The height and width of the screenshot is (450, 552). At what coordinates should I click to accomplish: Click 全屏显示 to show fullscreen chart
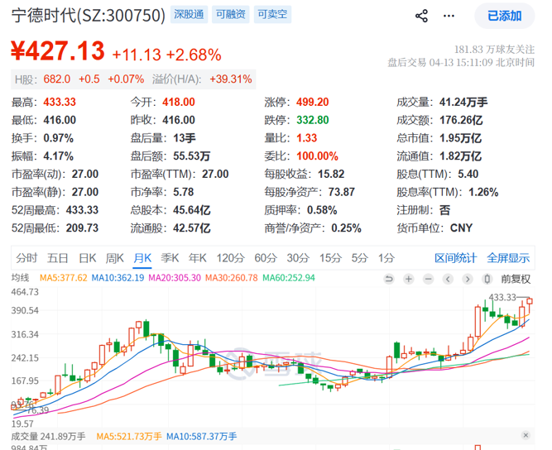tap(508, 258)
